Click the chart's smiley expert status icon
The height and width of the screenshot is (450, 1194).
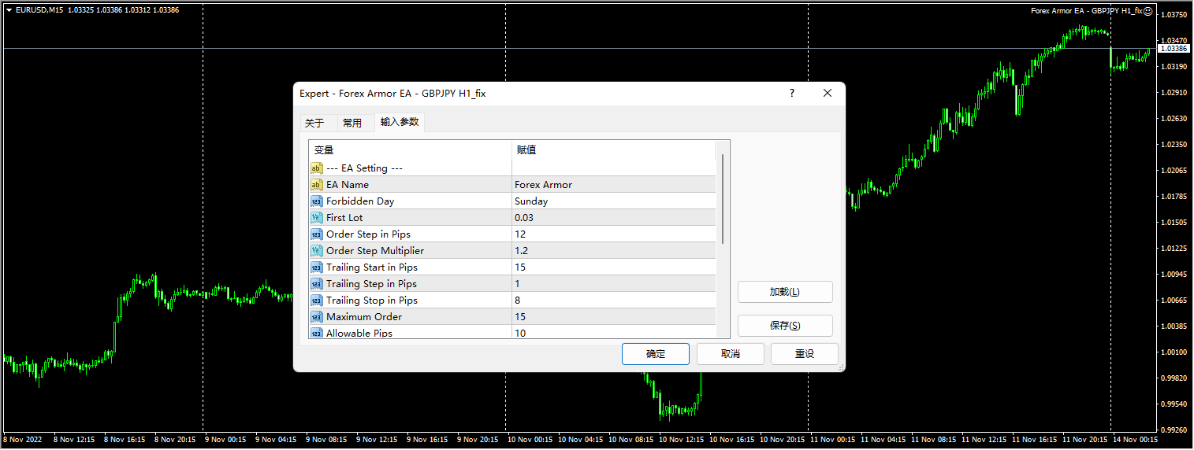[x=1148, y=11]
